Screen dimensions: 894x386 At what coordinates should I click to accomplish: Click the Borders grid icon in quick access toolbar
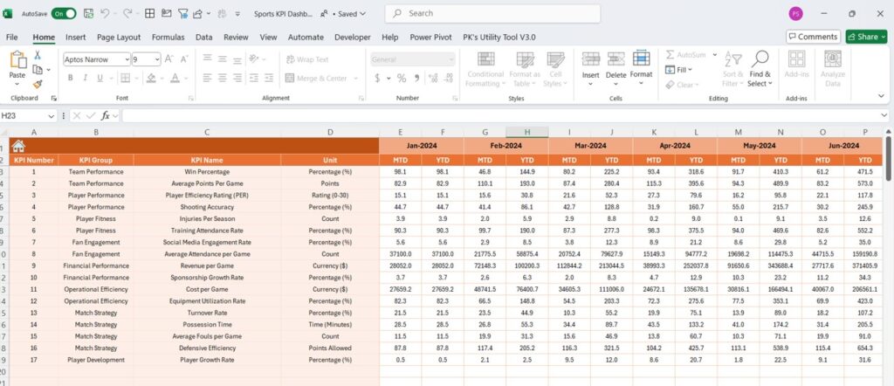pos(149,14)
